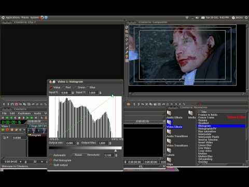Click the Input X value field
The image size is (249, 187).
pyautogui.click(x=65, y=93)
